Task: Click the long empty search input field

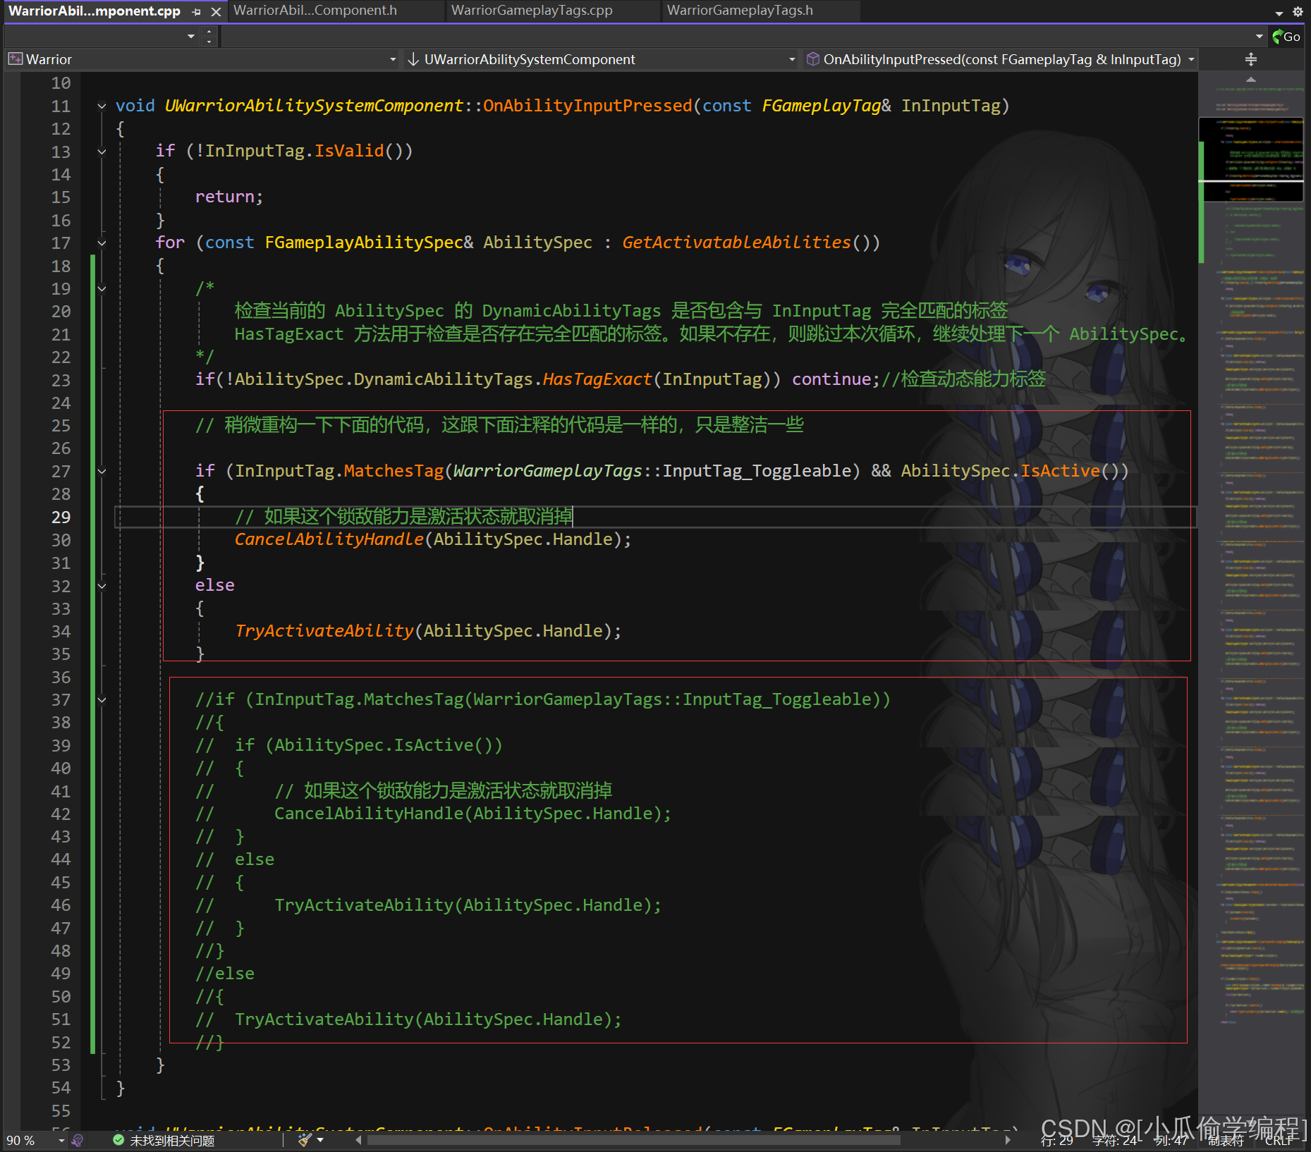Action: (736, 36)
